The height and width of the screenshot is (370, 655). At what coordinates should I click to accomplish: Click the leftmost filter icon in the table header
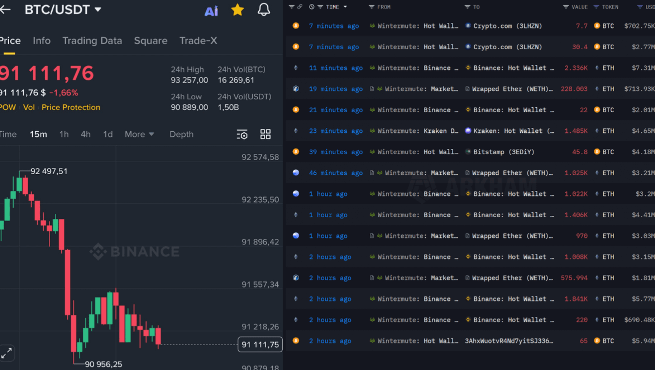291,7
